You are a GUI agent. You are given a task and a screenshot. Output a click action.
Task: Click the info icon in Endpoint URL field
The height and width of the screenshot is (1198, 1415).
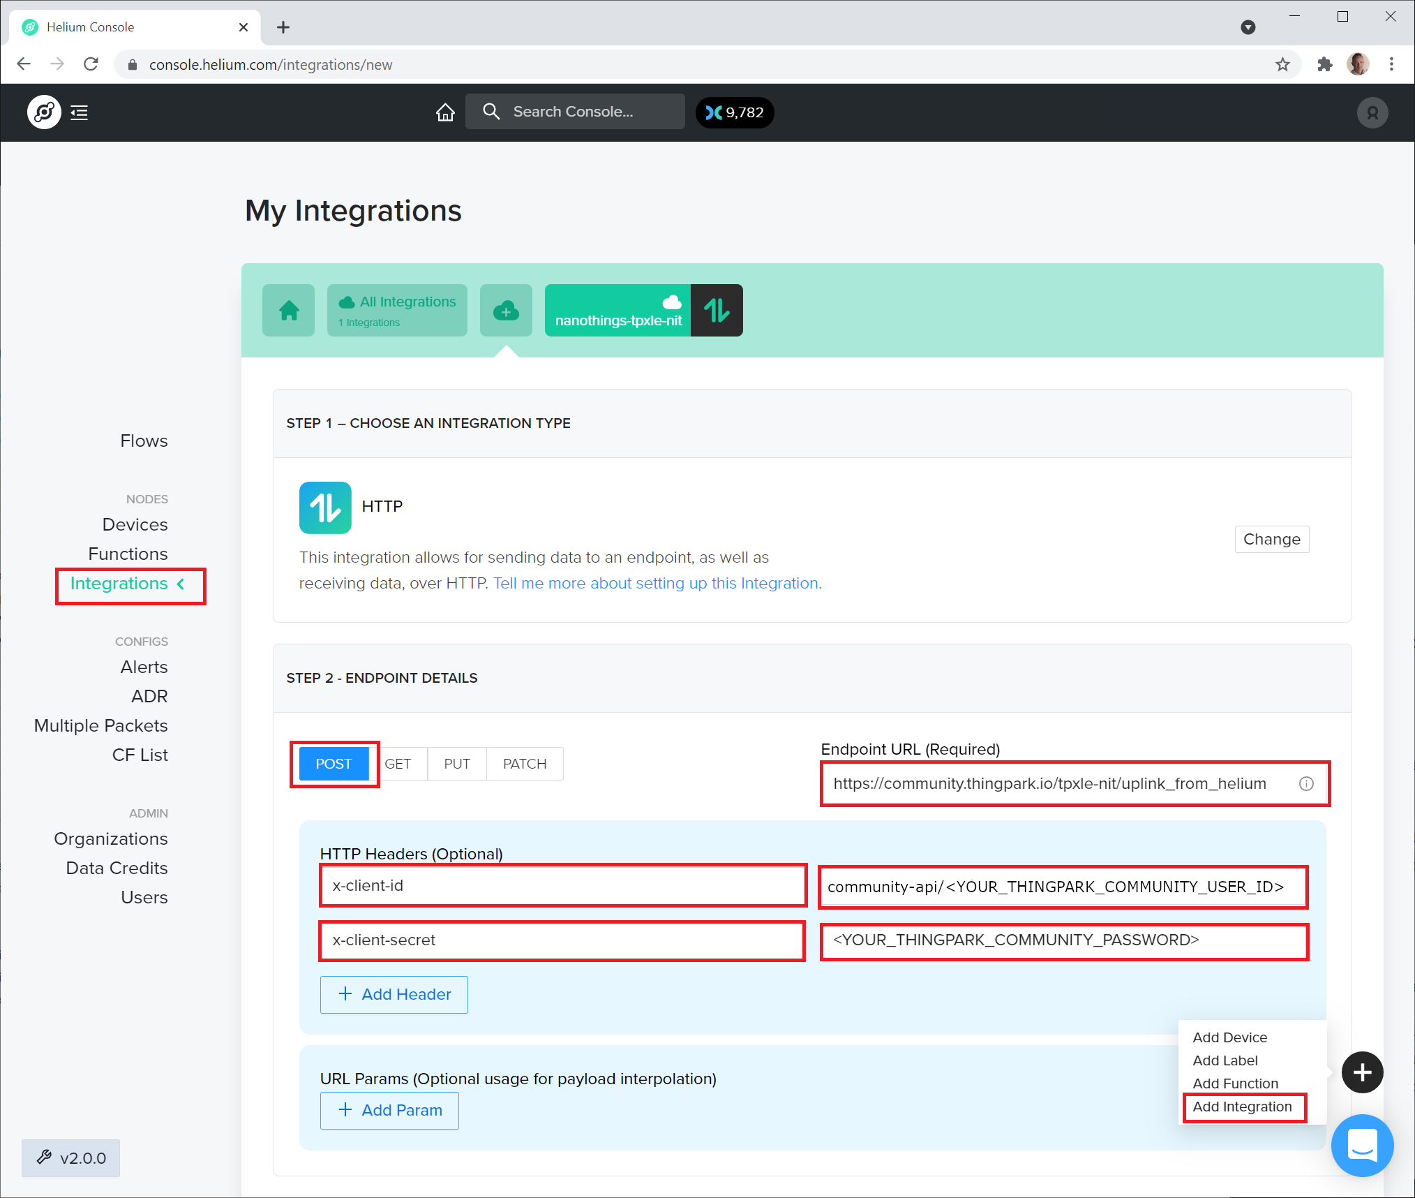coord(1306,783)
